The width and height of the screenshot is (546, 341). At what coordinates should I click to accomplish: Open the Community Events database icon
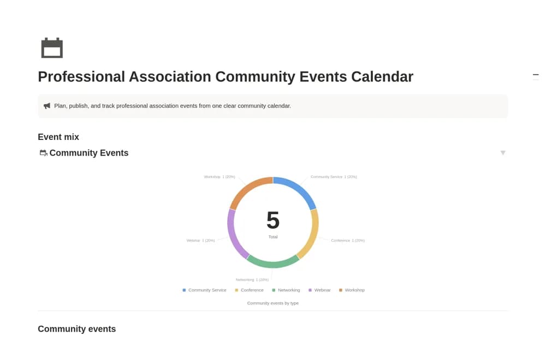[x=43, y=153]
